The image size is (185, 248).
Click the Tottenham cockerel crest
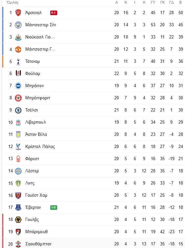[x=18, y=62]
